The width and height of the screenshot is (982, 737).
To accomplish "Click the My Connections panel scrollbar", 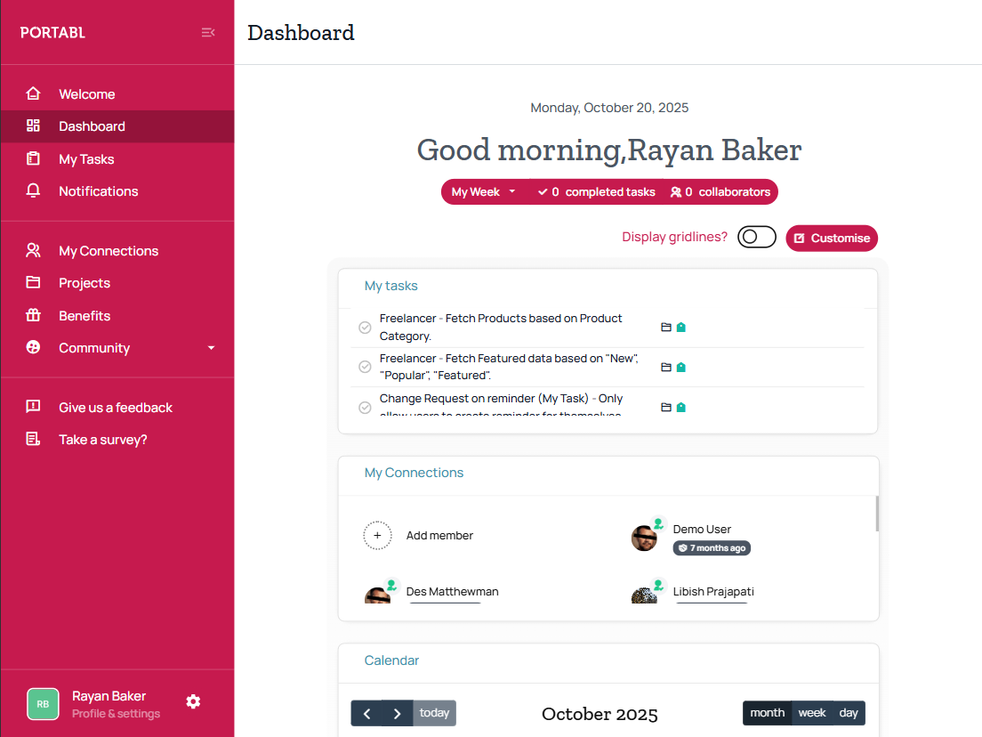I will [877, 514].
